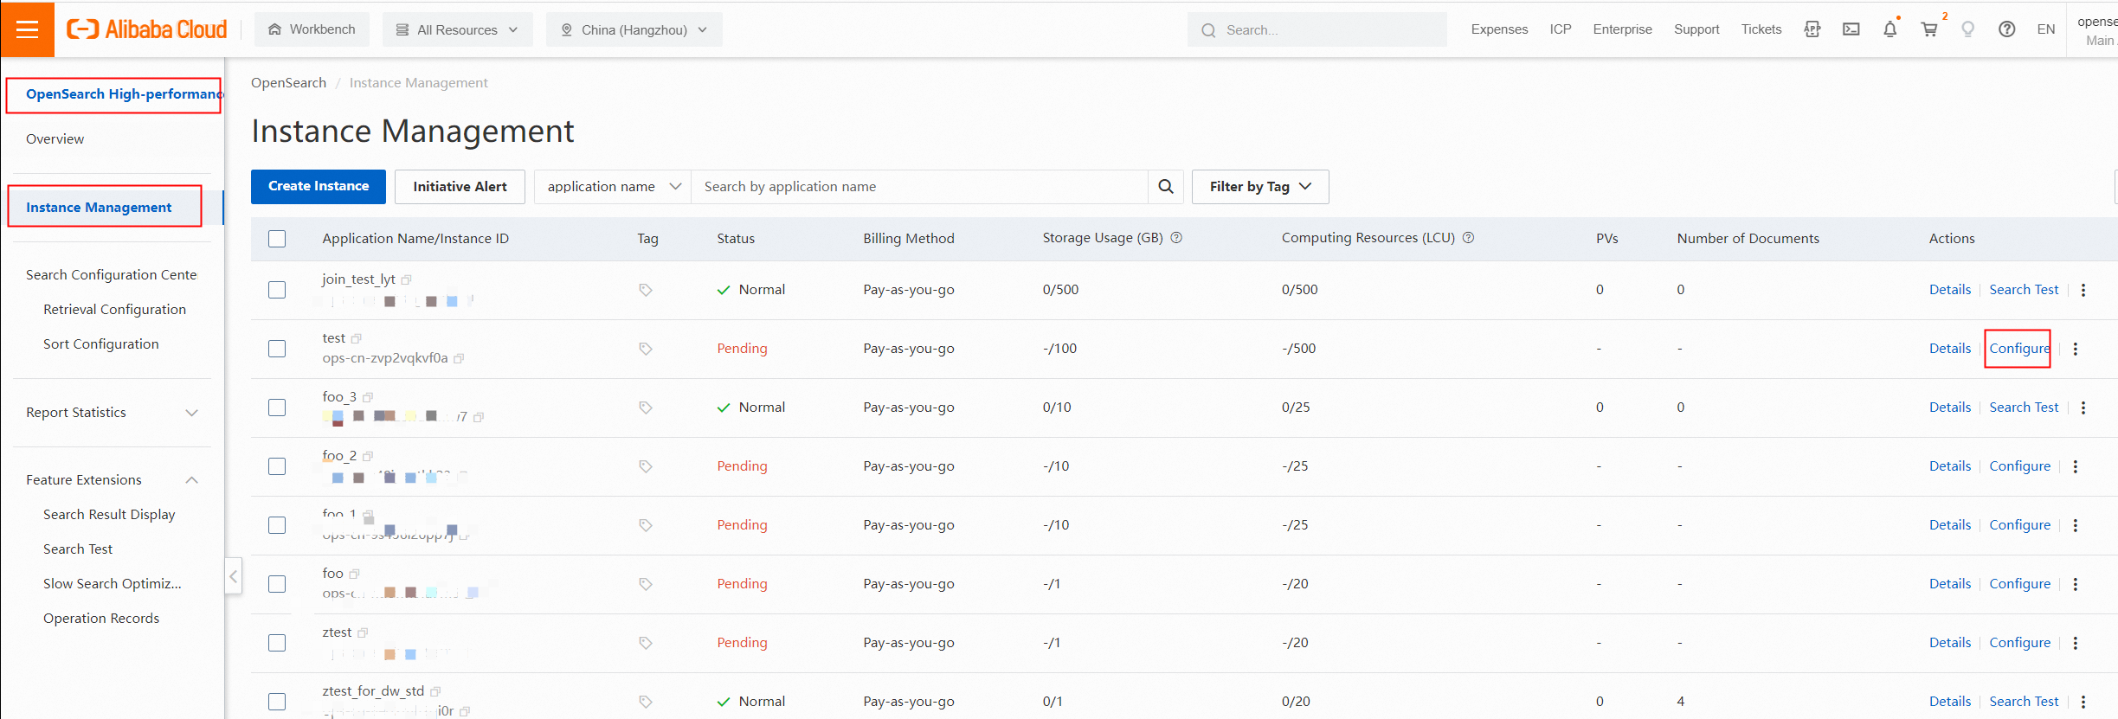The image size is (2118, 719).
Task: Click the help question mark icon
Action: pyautogui.click(x=2007, y=29)
